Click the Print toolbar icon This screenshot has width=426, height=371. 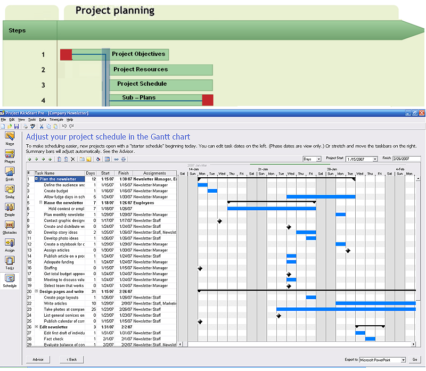pos(24,126)
